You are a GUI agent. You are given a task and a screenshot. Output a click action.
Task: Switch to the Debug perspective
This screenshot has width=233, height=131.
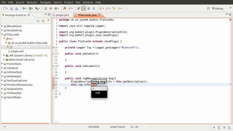tap(218, 8)
